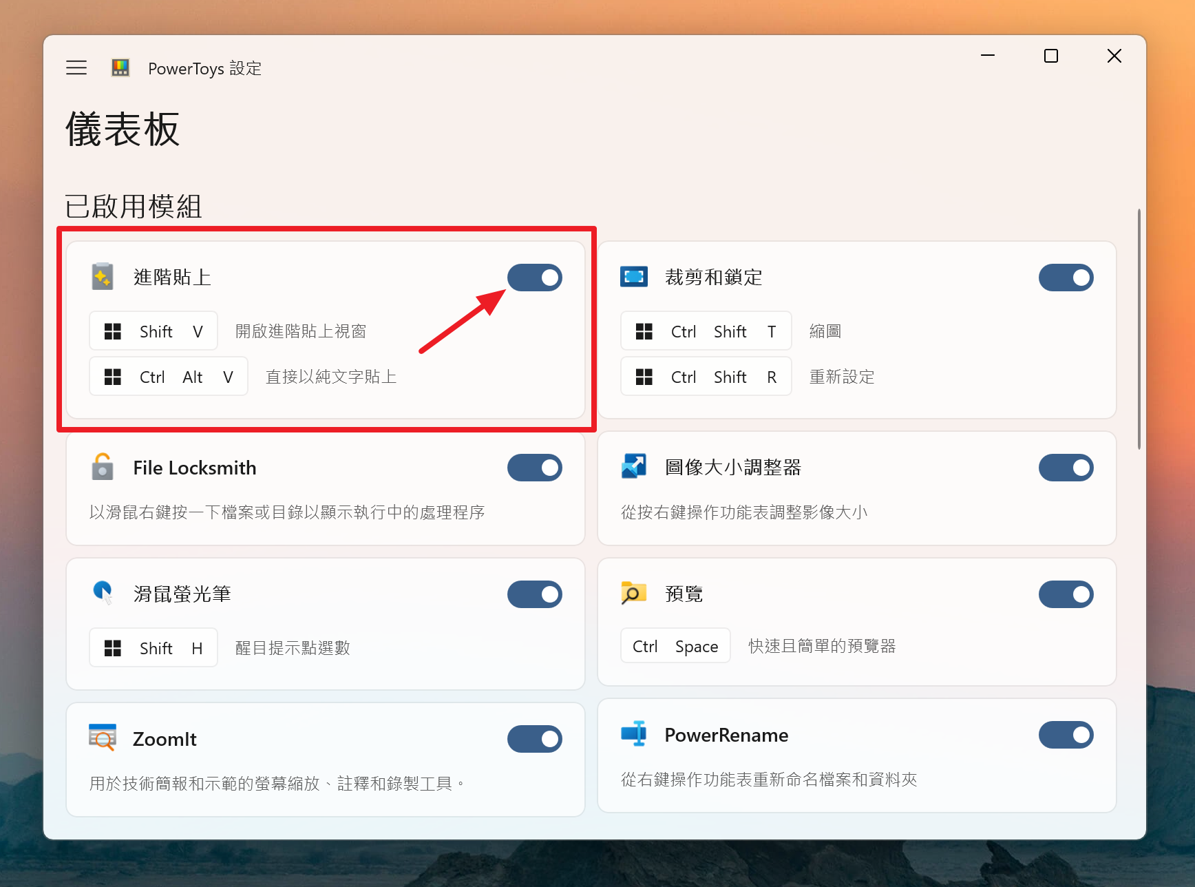The height and width of the screenshot is (887, 1195).
Task: Disable the ZoomIt toggle switch
Action: (535, 739)
